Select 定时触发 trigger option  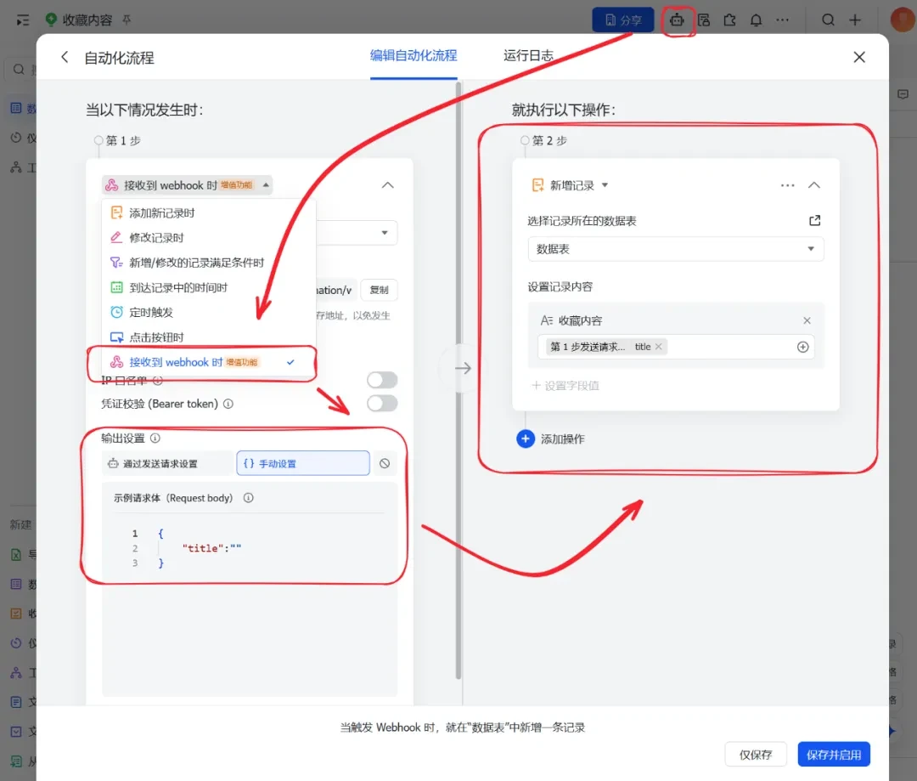point(209,312)
